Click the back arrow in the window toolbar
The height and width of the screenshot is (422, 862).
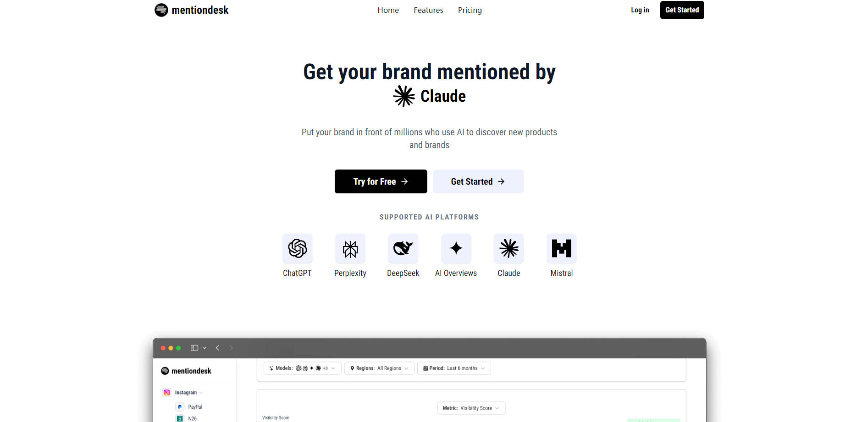coord(218,348)
